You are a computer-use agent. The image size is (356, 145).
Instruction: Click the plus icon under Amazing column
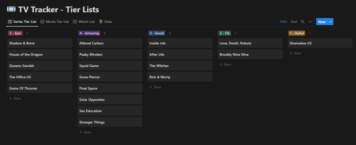pyautogui.click(x=80, y=132)
